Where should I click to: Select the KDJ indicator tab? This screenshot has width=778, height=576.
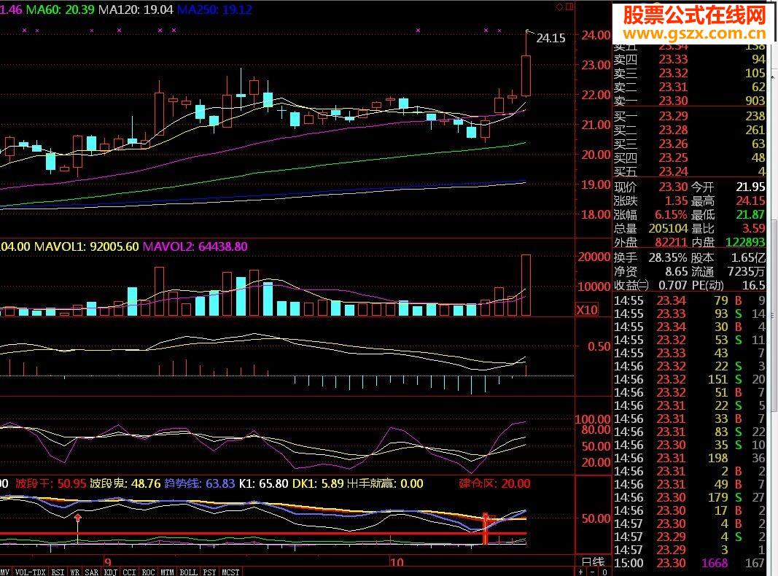coord(111,572)
